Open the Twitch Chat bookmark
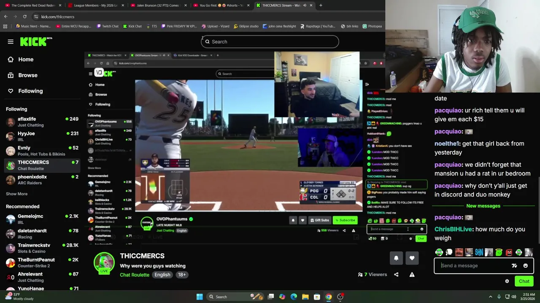The image size is (540, 303). (x=107, y=26)
